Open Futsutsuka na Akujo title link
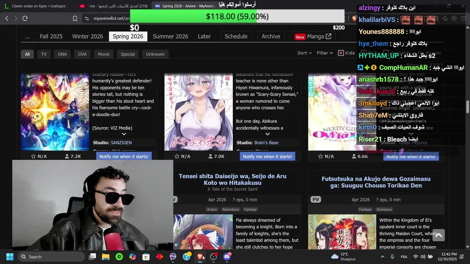 coord(376,182)
